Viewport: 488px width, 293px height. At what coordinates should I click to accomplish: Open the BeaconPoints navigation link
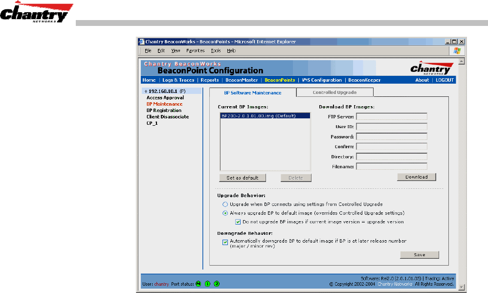[280, 80]
